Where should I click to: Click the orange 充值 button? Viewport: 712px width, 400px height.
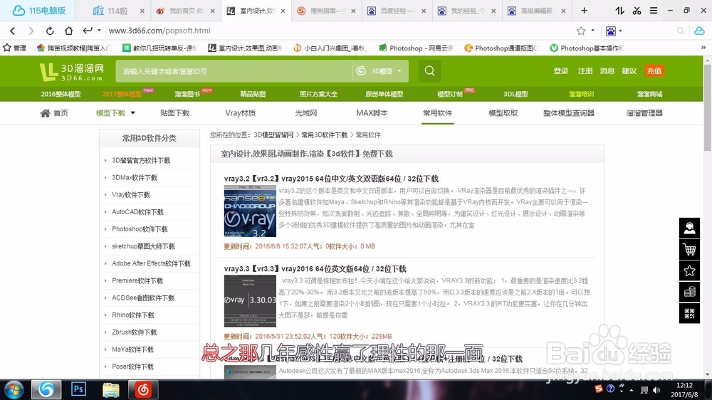point(654,71)
